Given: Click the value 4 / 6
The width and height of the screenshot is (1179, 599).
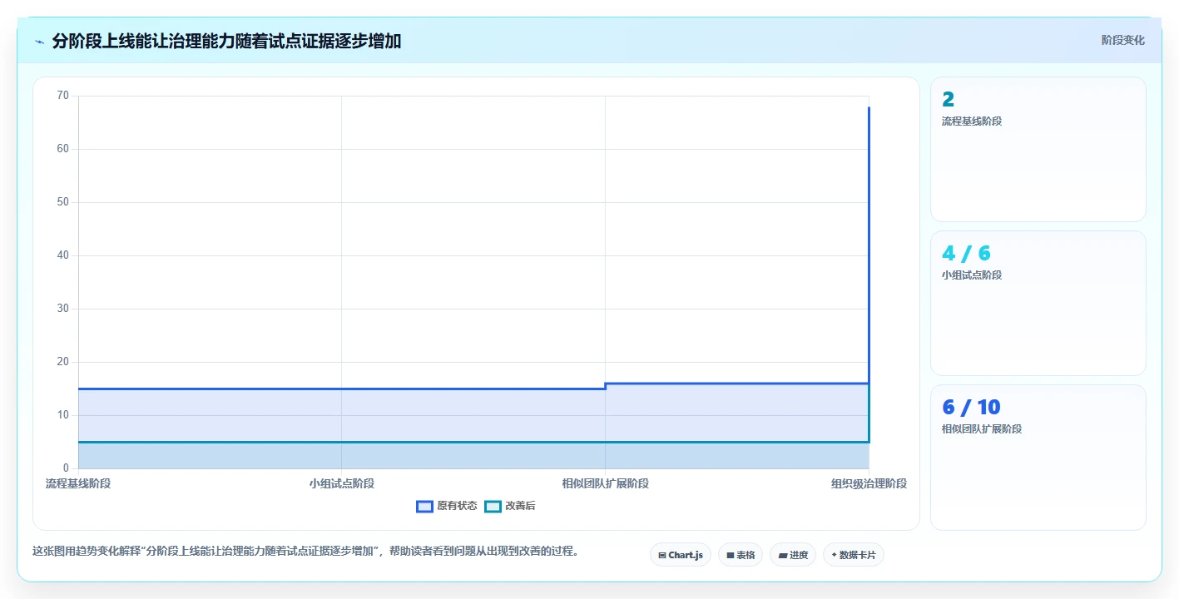Looking at the screenshot, I should 966,254.
